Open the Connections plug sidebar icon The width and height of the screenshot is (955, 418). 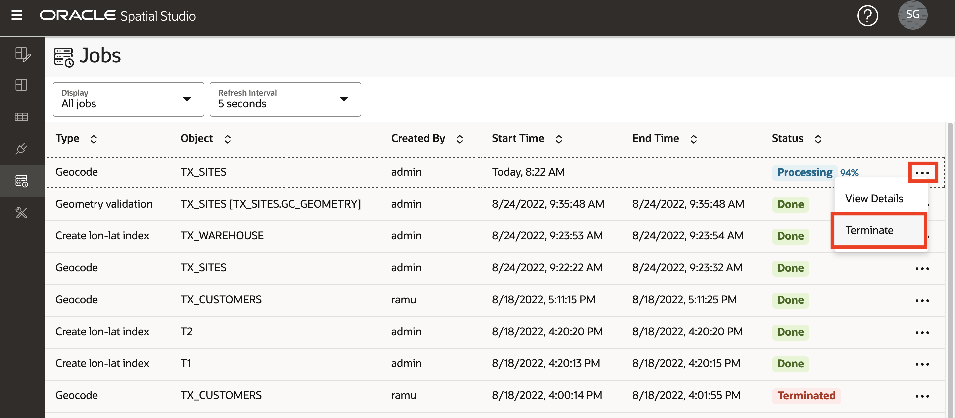(x=21, y=149)
